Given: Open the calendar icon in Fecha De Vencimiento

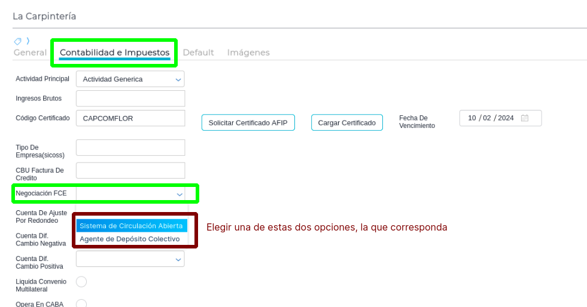Looking at the screenshot, I should coord(525,118).
